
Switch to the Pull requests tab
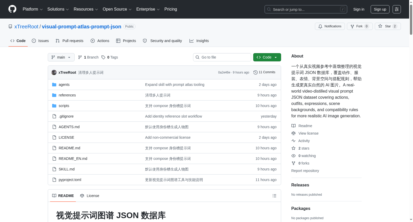point(69,41)
